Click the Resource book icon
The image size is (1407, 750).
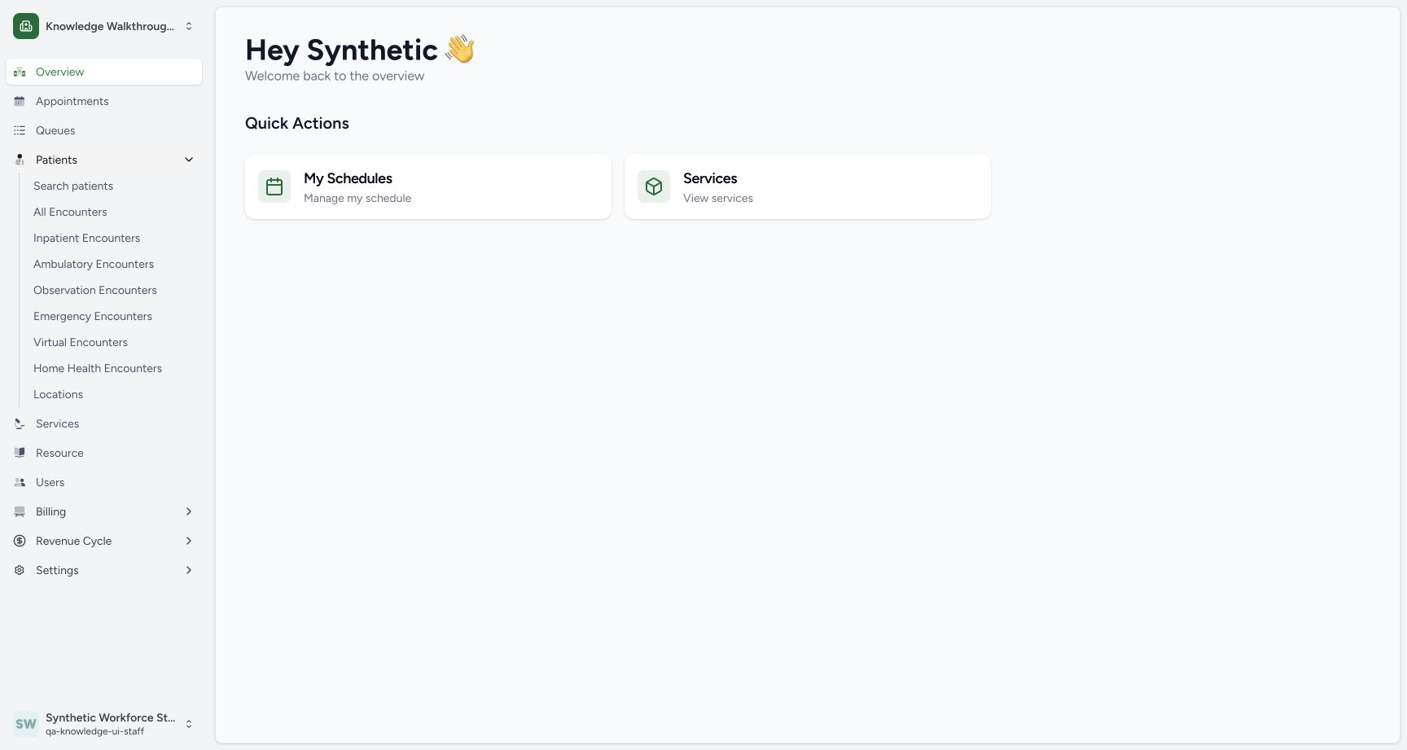pyautogui.click(x=20, y=453)
